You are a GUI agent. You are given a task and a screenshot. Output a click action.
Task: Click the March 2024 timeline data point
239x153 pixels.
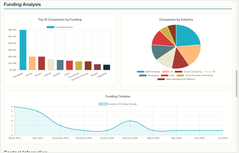[14, 107]
